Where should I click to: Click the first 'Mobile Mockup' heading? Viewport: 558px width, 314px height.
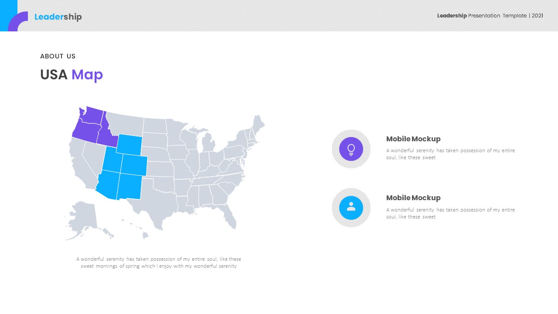413,139
